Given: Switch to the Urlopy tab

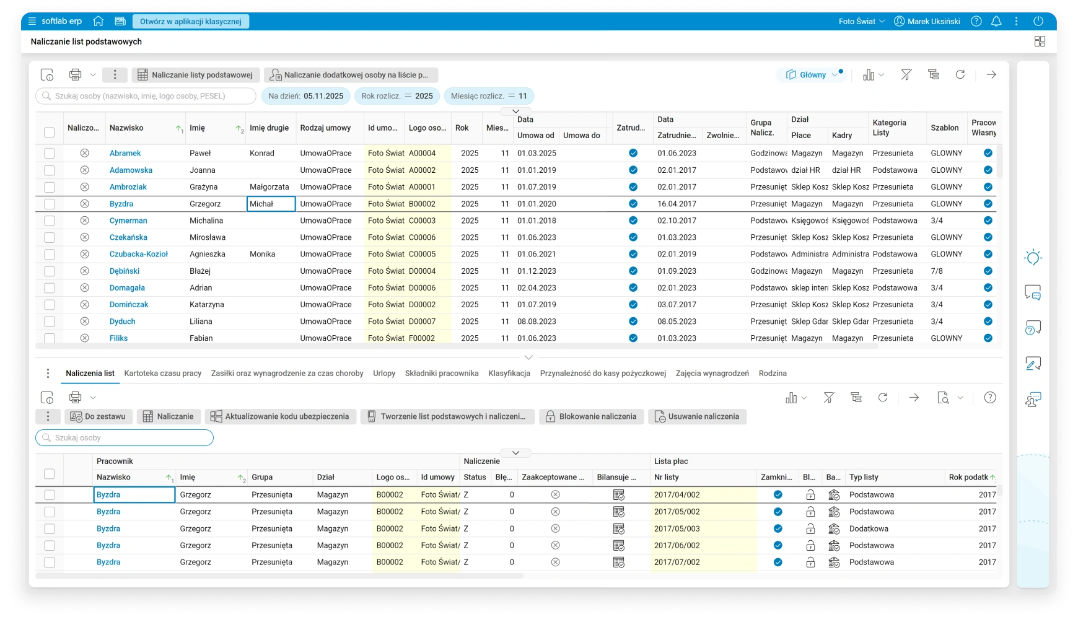Looking at the screenshot, I should pos(384,374).
